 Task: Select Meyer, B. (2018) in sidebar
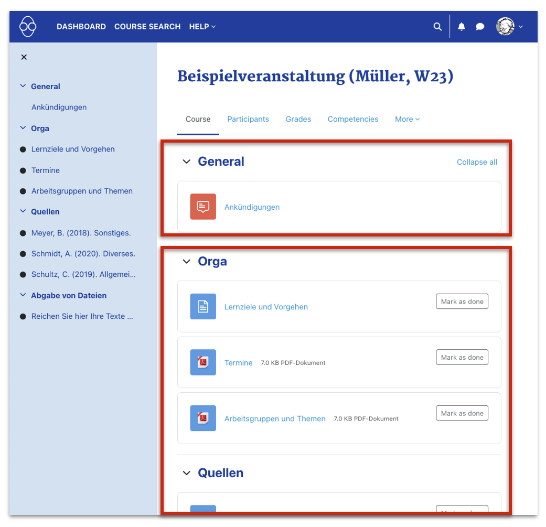point(81,233)
